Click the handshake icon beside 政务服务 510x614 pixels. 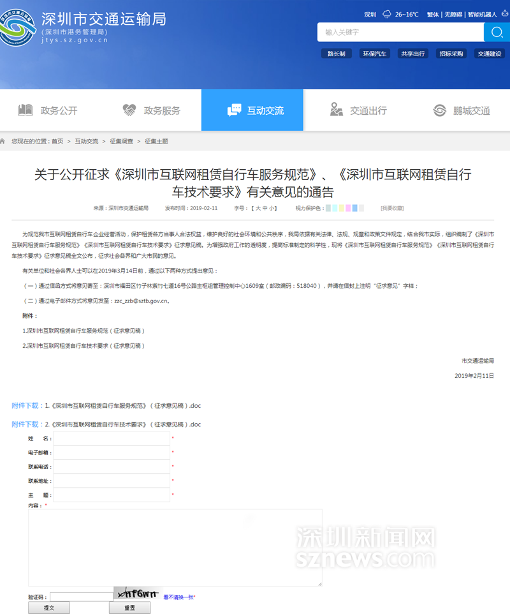coord(129,110)
